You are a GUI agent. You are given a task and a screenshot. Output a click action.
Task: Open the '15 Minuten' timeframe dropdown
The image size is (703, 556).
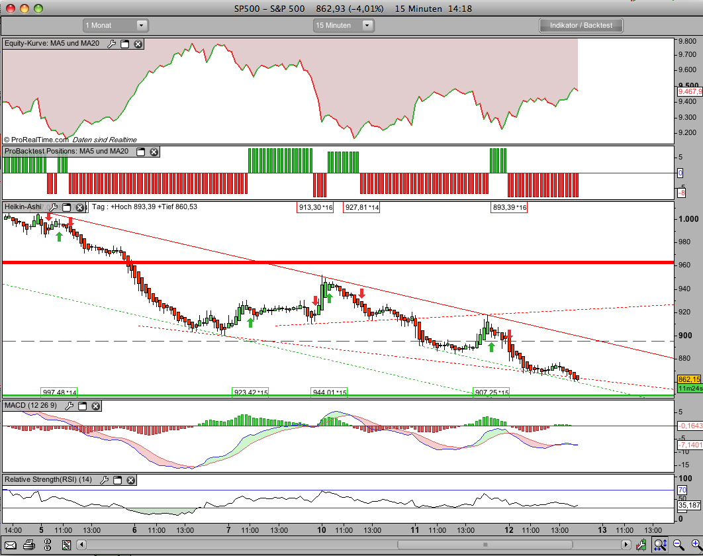click(344, 26)
